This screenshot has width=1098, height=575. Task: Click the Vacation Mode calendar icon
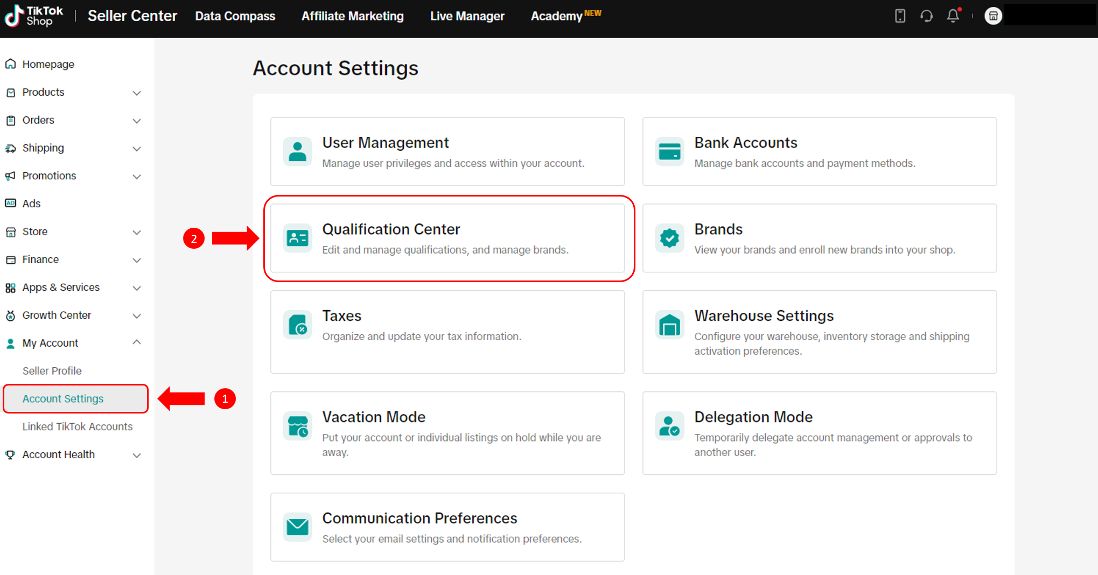[297, 426]
